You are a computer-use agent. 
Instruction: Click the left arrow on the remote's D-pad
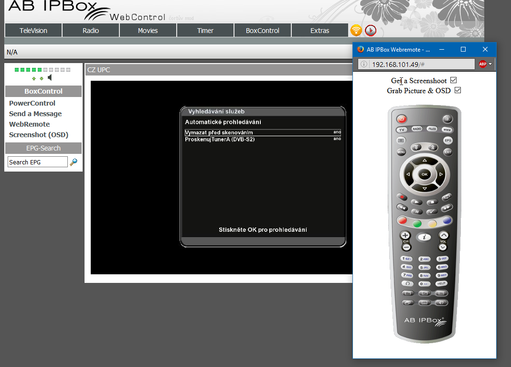coord(408,174)
